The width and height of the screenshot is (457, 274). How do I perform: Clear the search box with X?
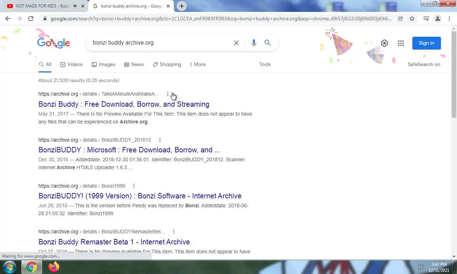click(236, 43)
